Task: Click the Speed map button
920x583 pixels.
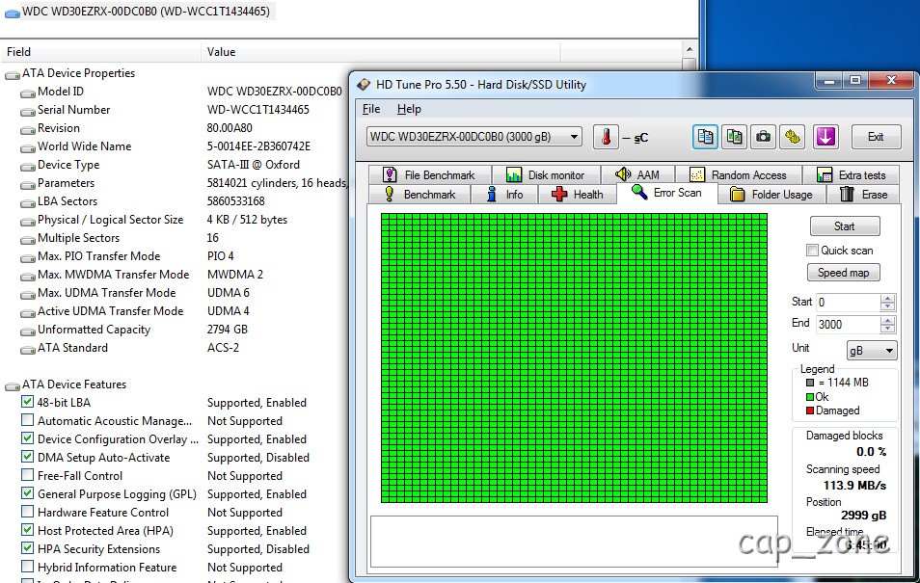Action: click(x=844, y=273)
